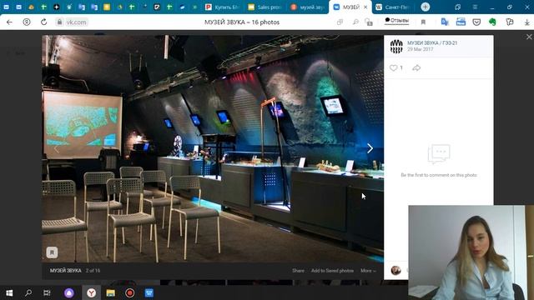Image resolution: width=534 pixels, height=300 pixels.
Task: Open the tab collections icon in title bar
Action: pos(458,7)
